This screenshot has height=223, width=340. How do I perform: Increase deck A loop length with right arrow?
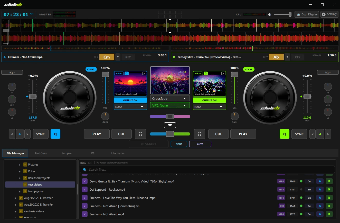[27, 134]
